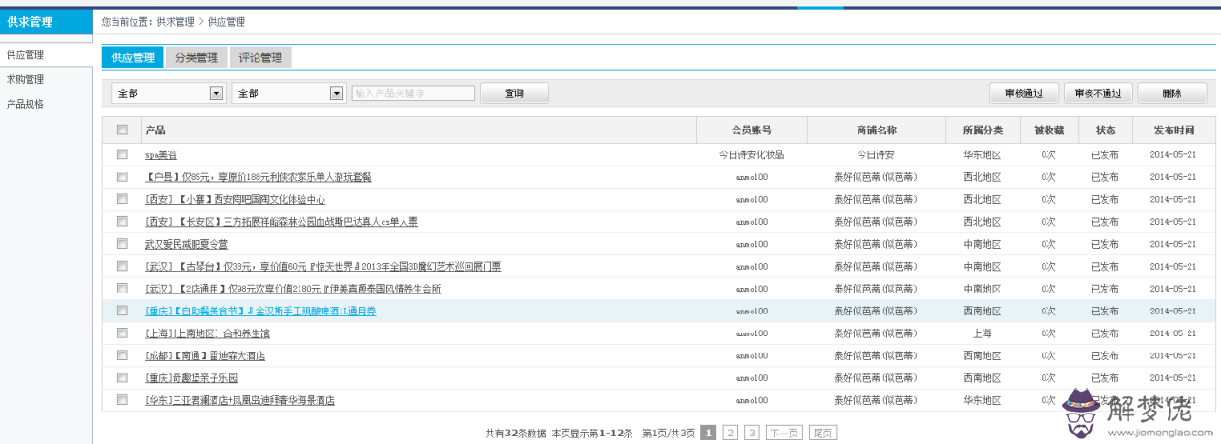1221x444 pixels.
Task: Open the first 全部 dropdown filter
Action: [216, 93]
